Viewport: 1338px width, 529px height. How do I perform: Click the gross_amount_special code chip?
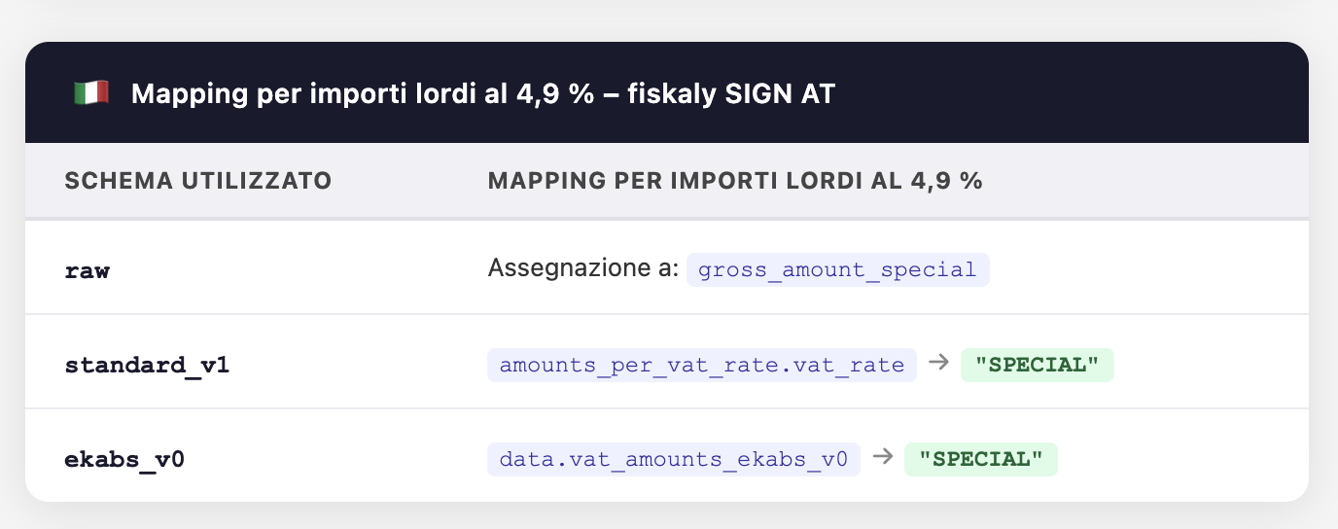837,269
